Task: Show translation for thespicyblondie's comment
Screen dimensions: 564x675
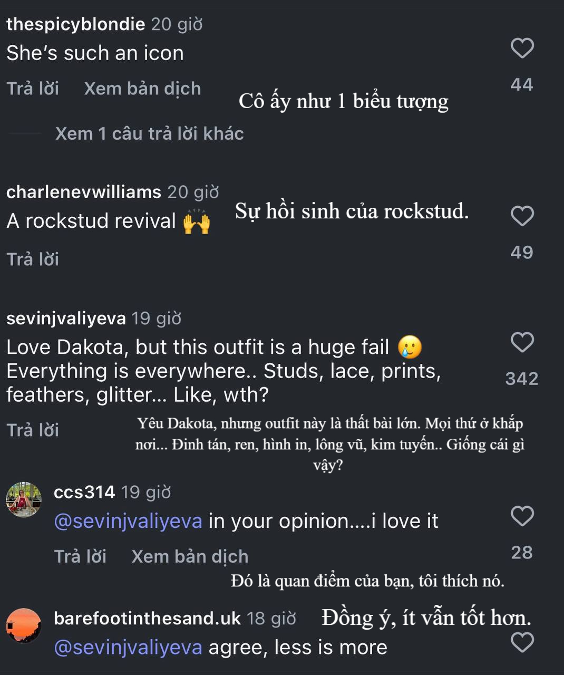Action: [x=142, y=89]
